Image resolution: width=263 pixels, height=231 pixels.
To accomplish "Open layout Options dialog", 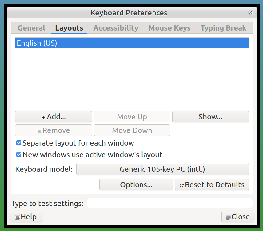I will click(x=136, y=184).
